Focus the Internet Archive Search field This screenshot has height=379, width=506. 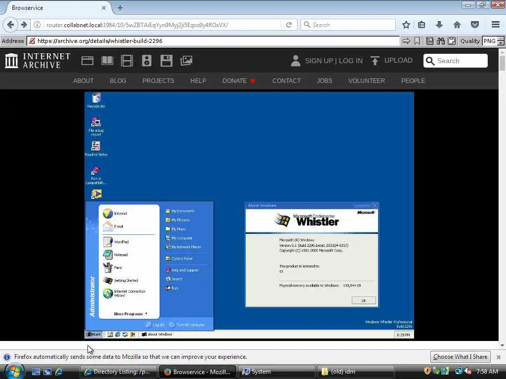tap(455, 61)
